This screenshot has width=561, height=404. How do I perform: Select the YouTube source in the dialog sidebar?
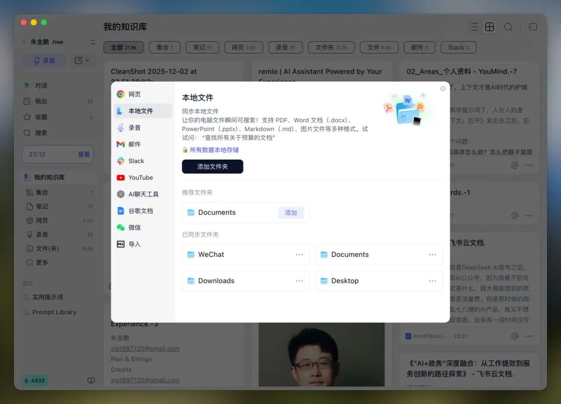140,178
